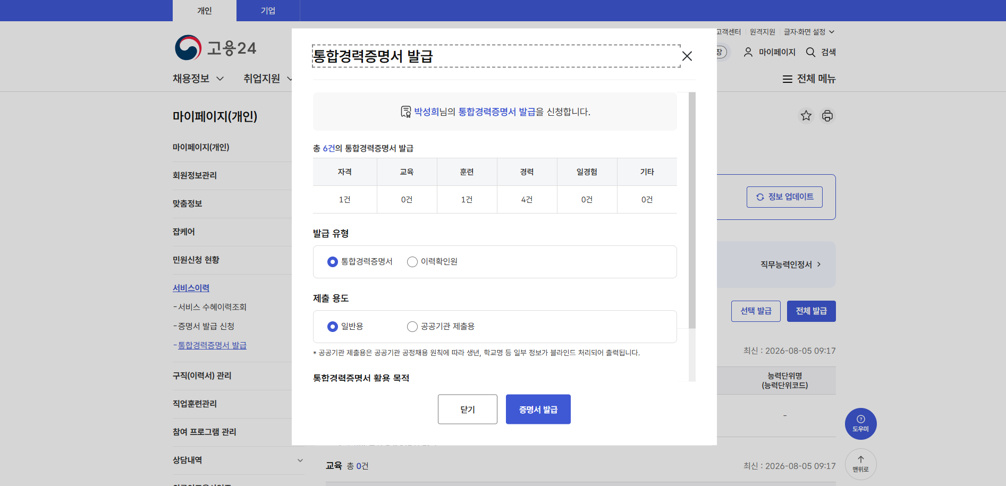This screenshot has width=1006, height=486.
Task: Open 증명서 발급 신청 submenu link
Action: pyautogui.click(x=206, y=326)
